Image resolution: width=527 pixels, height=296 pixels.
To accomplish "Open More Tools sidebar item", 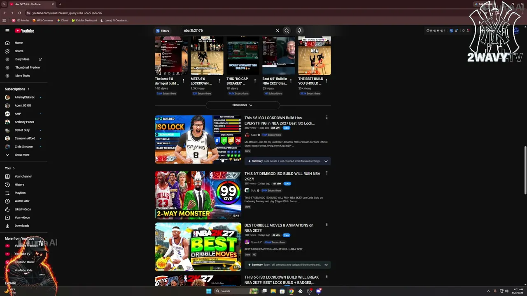I will [x=22, y=76].
